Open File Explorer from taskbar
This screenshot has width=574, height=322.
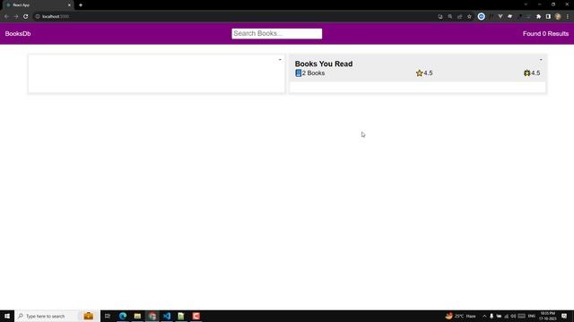[x=137, y=316]
